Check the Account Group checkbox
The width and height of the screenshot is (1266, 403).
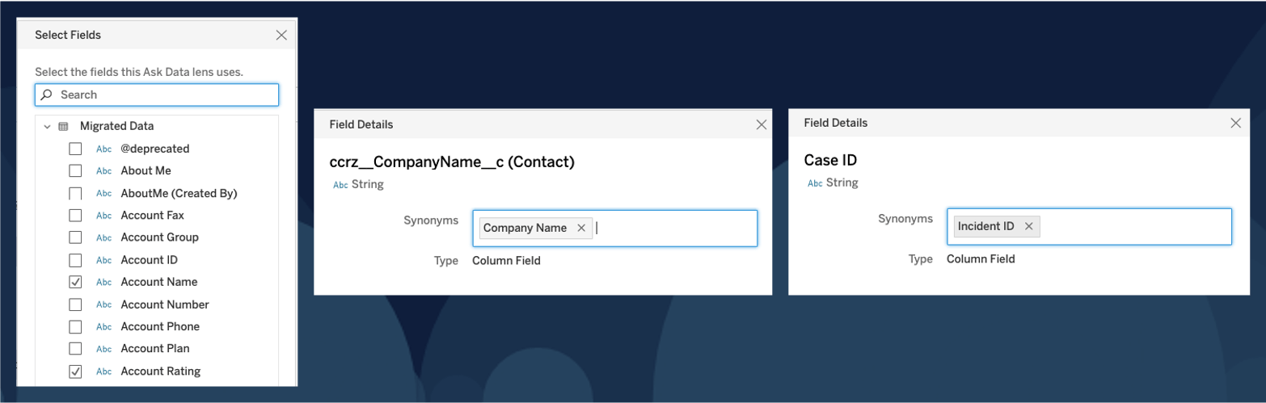point(75,237)
